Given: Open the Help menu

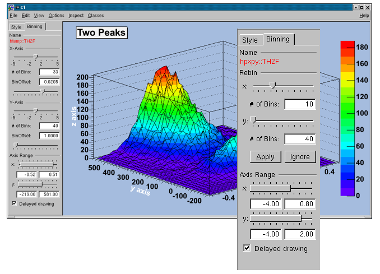Looking at the screenshot, I should (x=364, y=16).
